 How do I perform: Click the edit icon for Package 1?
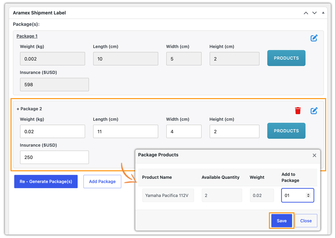314,38
